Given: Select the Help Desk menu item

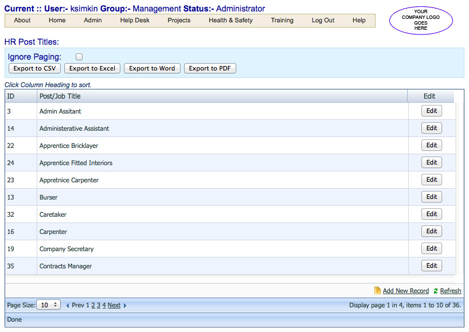Looking at the screenshot, I should (x=135, y=20).
